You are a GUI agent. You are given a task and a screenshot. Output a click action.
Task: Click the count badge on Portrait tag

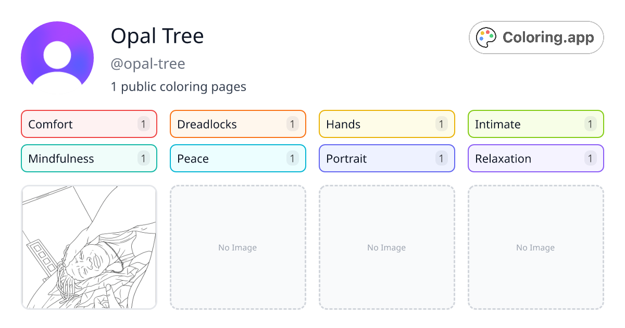pyautogui.click(x=441, y=158)
